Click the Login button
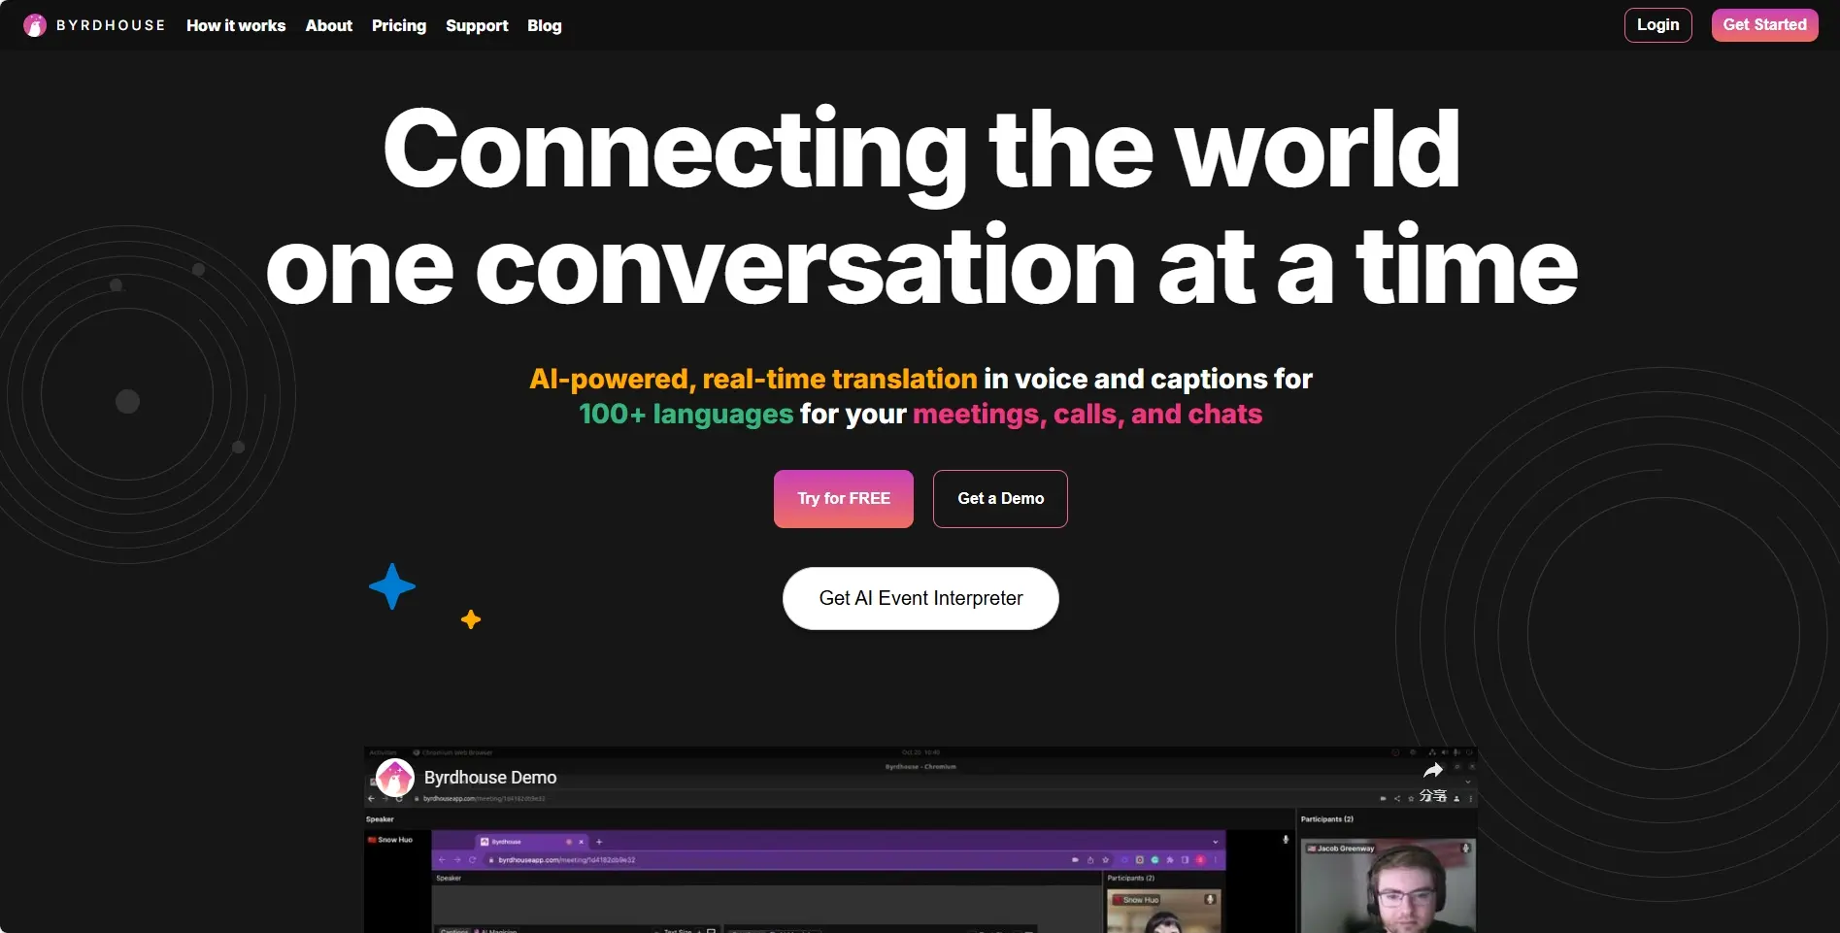 tap(1657, 25)
